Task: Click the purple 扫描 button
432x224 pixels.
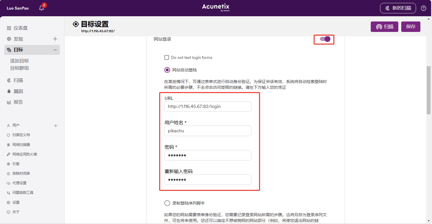Action: (x=384, y=27)
